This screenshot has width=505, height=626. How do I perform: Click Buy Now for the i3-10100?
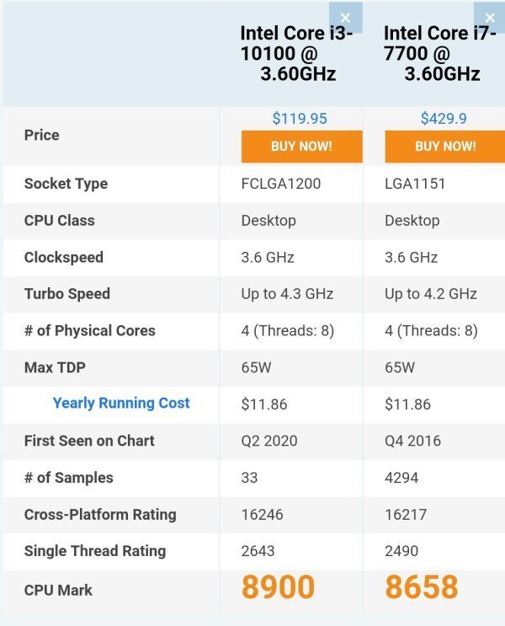click(301, 146)
